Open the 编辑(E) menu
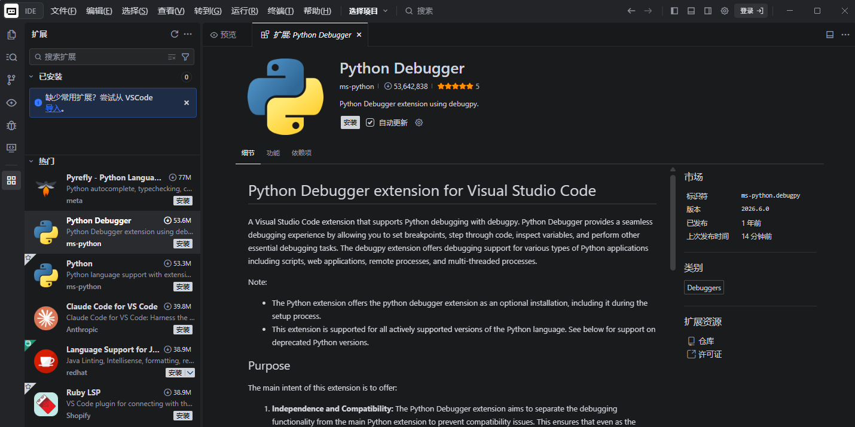Screen dimensions: 855x427 pos(99,11)
